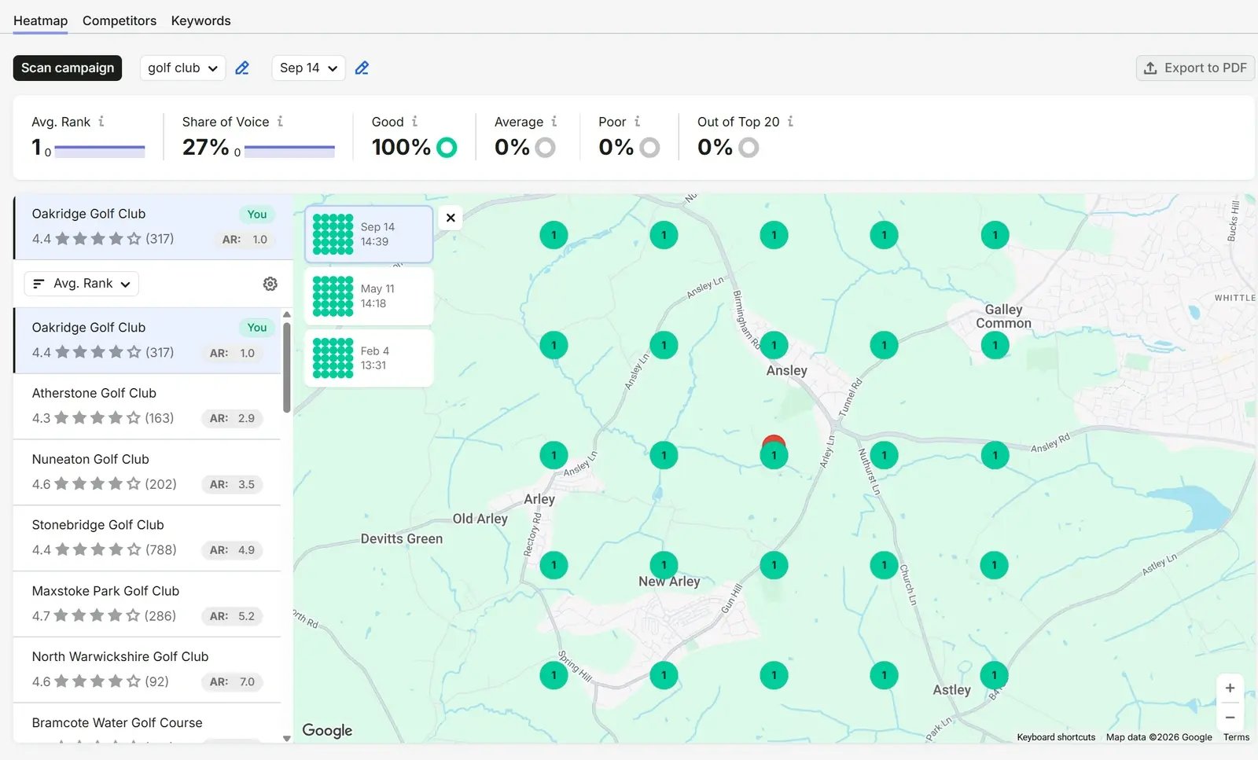Open map Keyboard shortcuts link
Viewport: 1258px width, 760px height.
[1056, 737]
